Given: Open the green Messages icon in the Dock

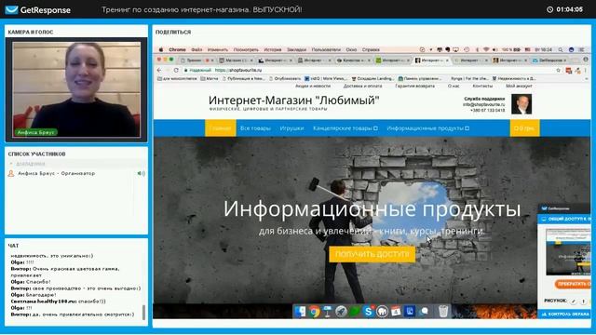Looking at the screenshot, I should [x=355, y=312].
